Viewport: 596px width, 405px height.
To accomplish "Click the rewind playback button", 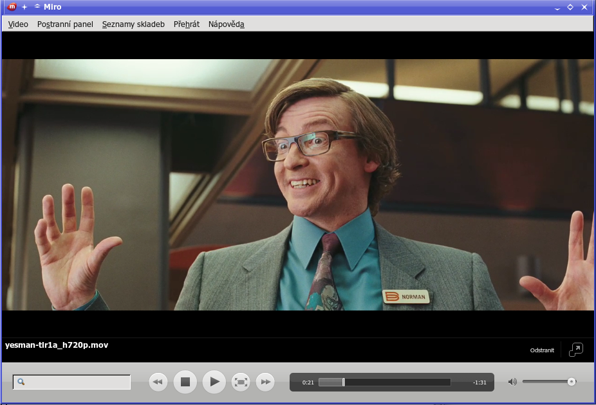I will pyautogui.click(x=158, y=382).
